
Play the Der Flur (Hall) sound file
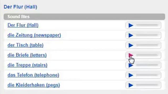click(131, 25)
